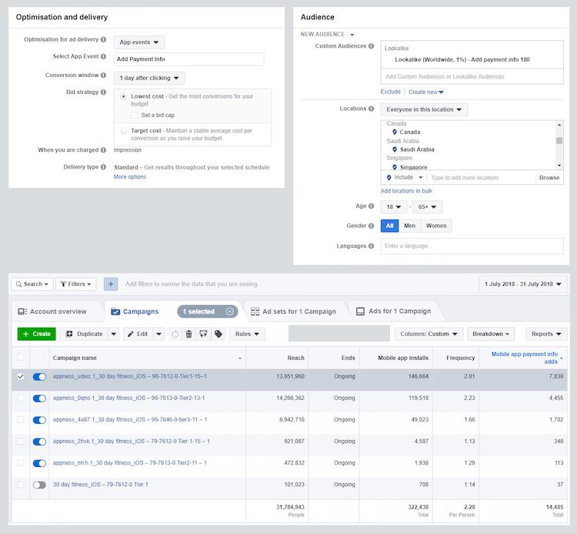The image size is (577, 534).
Task: Toggle the select-all campaigns header checkbox
Action: (x=21, y=357)
